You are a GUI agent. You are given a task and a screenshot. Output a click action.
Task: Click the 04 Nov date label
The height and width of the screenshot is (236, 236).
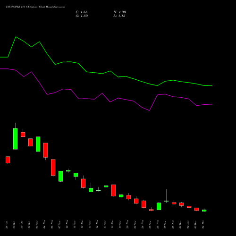44,225
